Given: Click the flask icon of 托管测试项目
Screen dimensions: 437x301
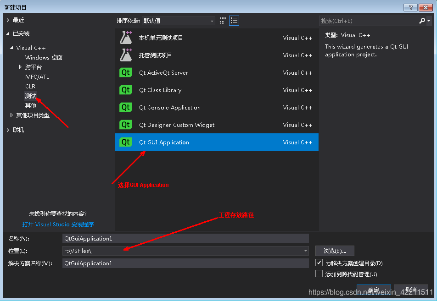Looking at the screenshot, I should pos(126,55).
